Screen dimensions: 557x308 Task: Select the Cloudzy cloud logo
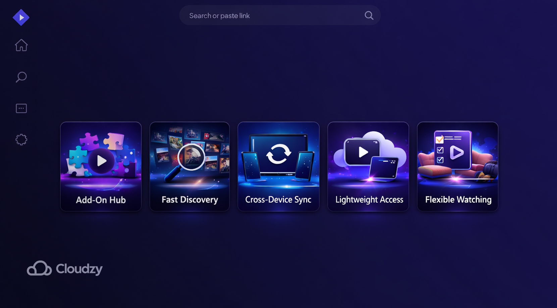39,268
